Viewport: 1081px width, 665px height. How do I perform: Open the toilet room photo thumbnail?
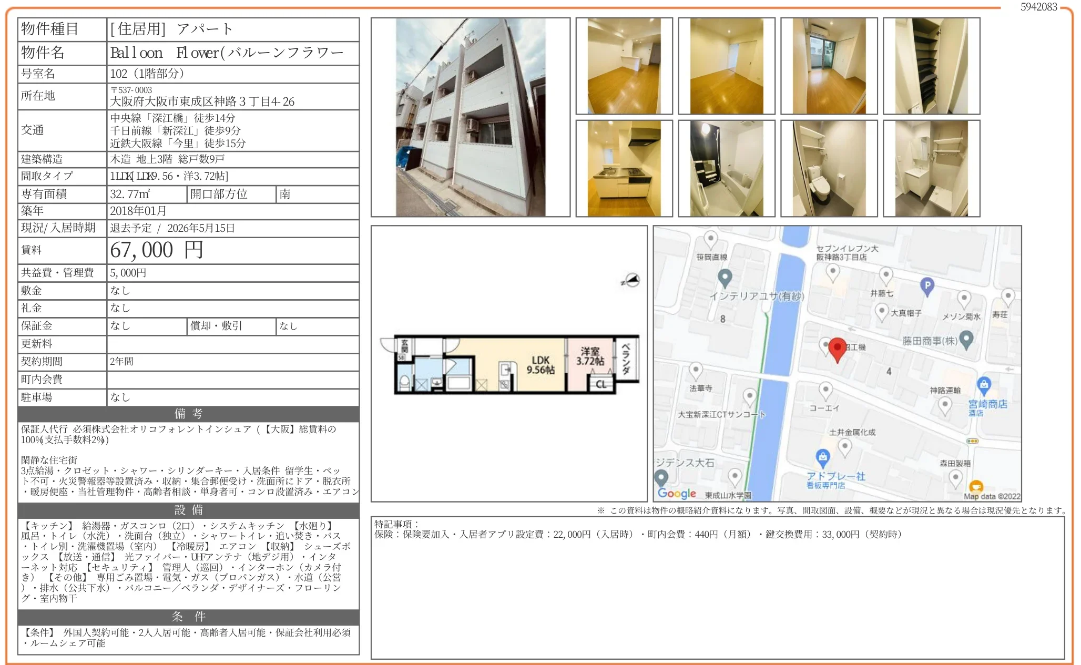pos(829,168)
